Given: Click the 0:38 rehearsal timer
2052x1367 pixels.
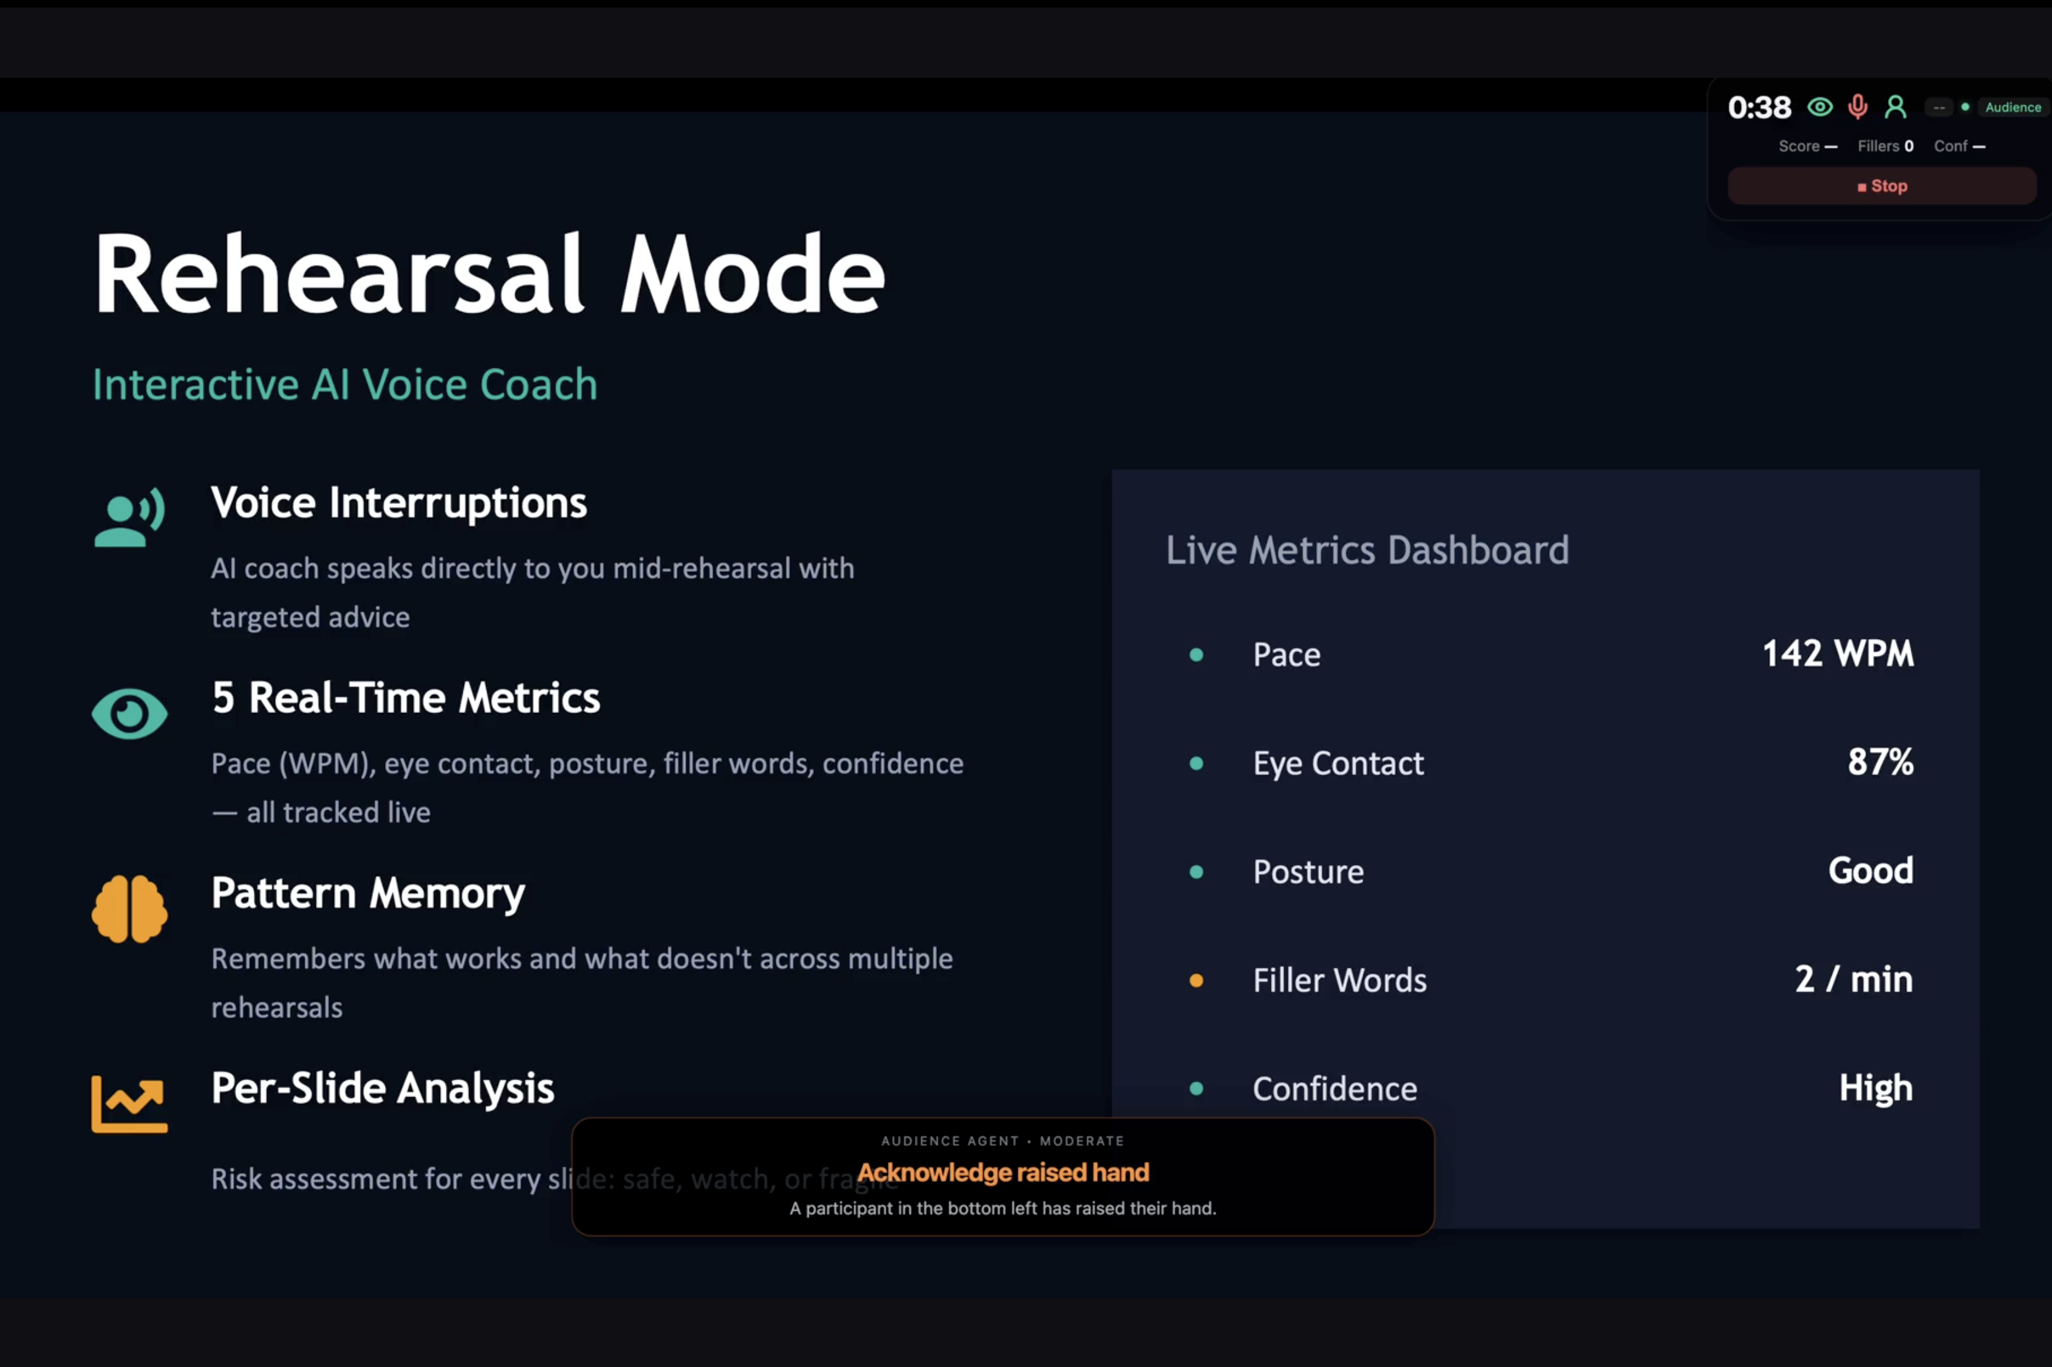Looking at the screenshot, I should 1759,107.
